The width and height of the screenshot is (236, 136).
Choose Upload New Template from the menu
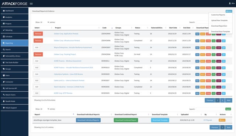[219, 20]
